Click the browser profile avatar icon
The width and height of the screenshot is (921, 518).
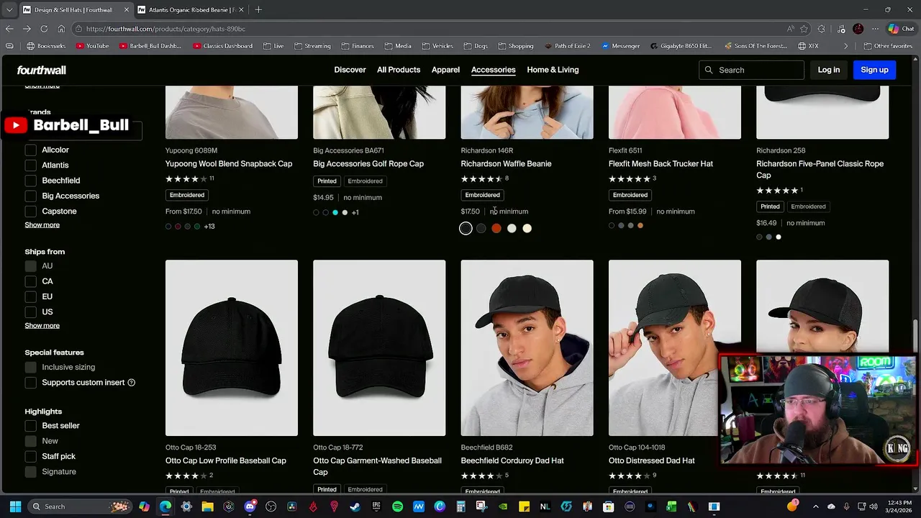(858, 29)
